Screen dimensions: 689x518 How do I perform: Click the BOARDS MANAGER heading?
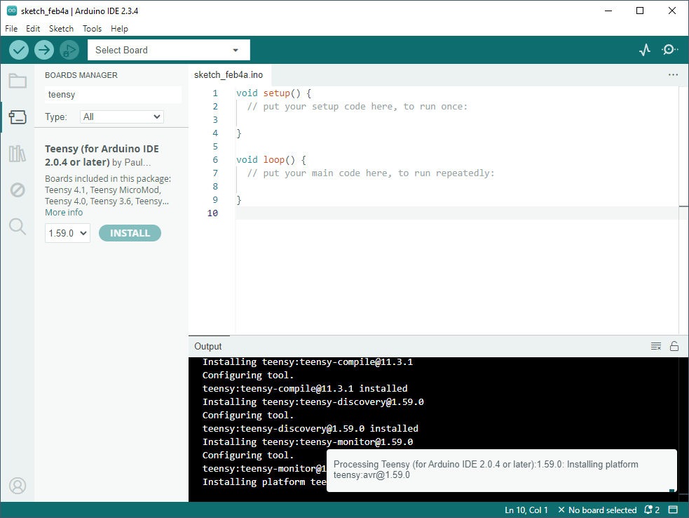coord(81,75)
